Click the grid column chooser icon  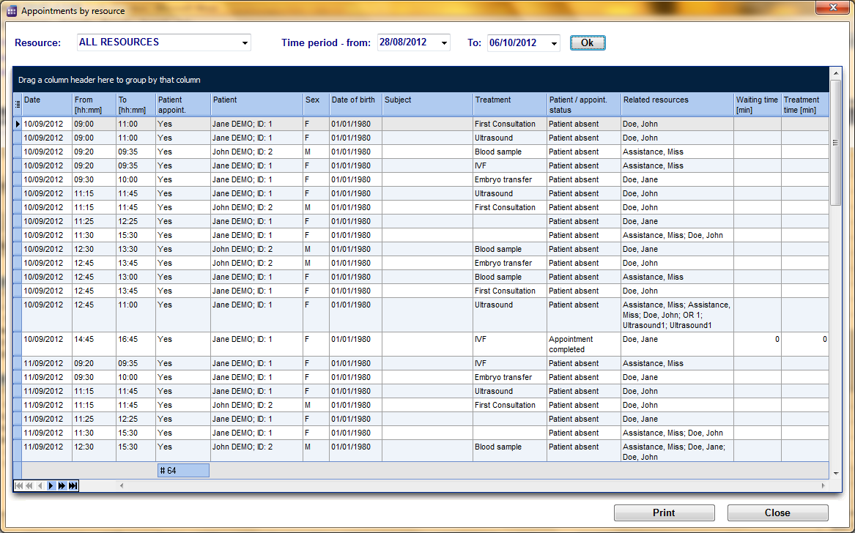click(x=18, y=104)
